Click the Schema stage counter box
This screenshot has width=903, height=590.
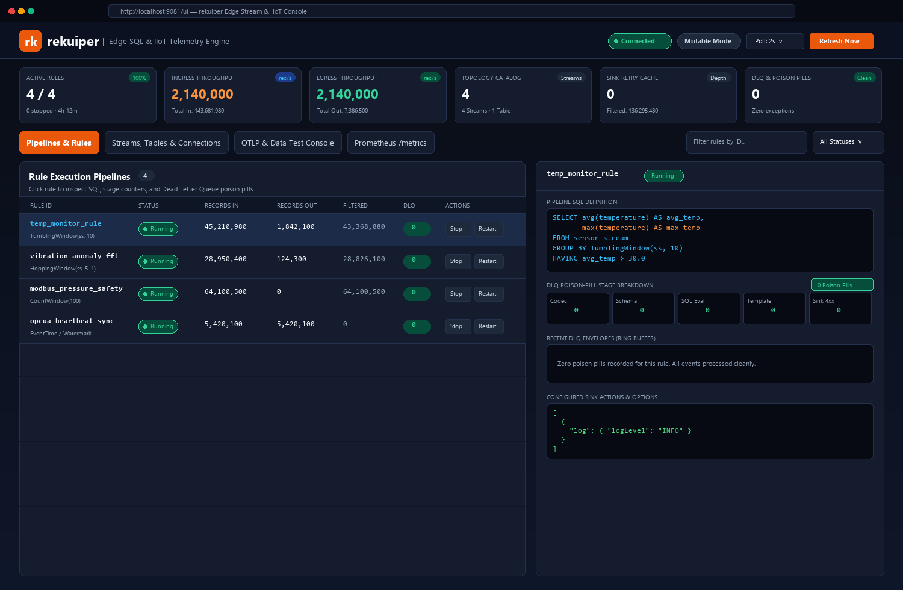[643, 308]
